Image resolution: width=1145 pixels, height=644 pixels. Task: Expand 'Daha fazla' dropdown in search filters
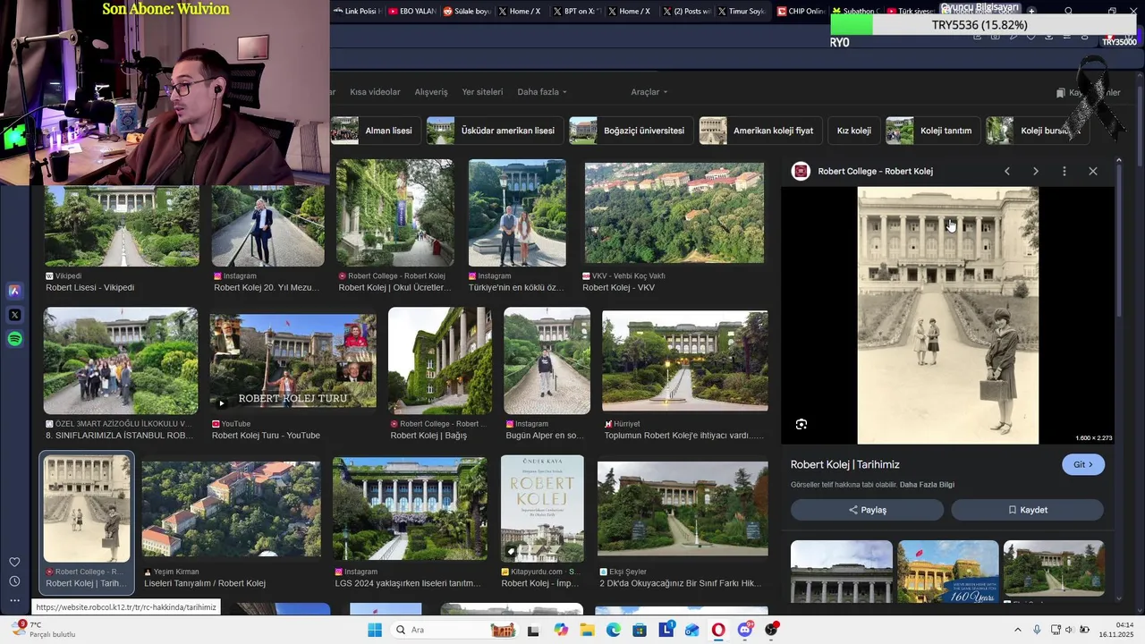[x=542, y=92]
